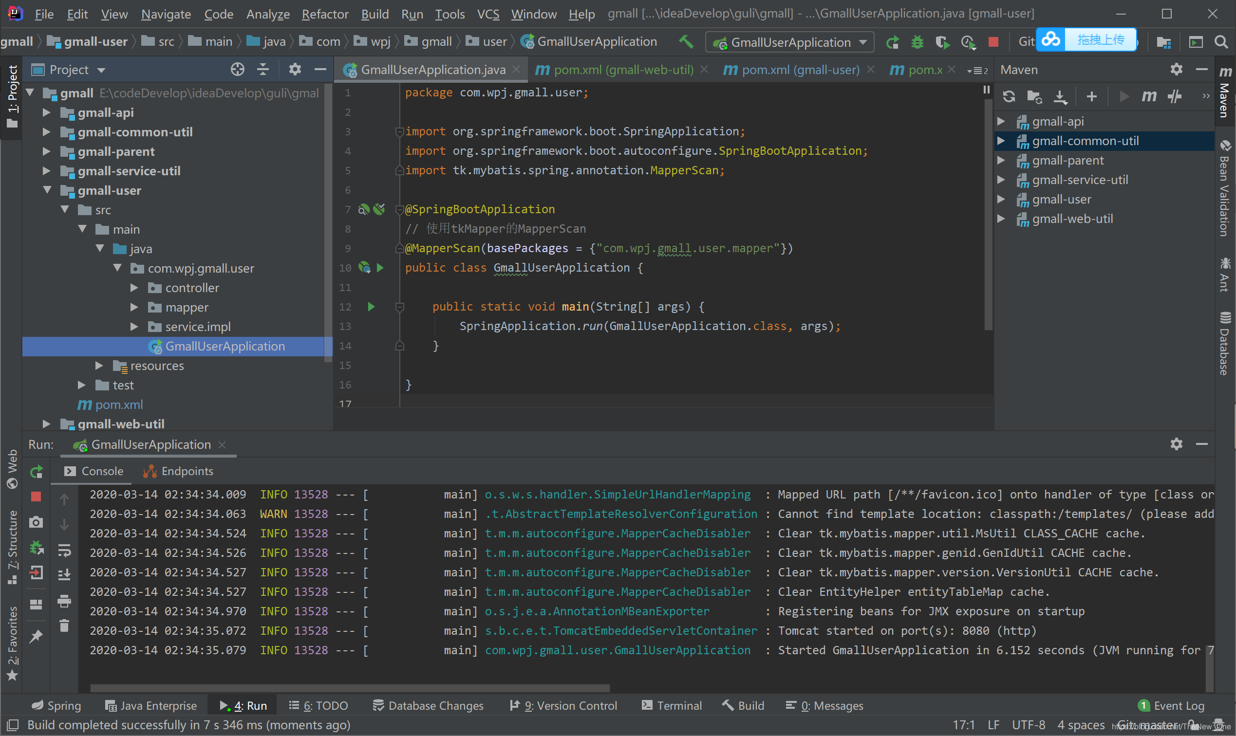Rerun application in Run panel

pyautogui.click(x=36, y=472)
